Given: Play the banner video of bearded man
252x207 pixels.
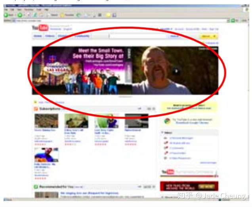Looking at the screenshot, I should (176, 71).
